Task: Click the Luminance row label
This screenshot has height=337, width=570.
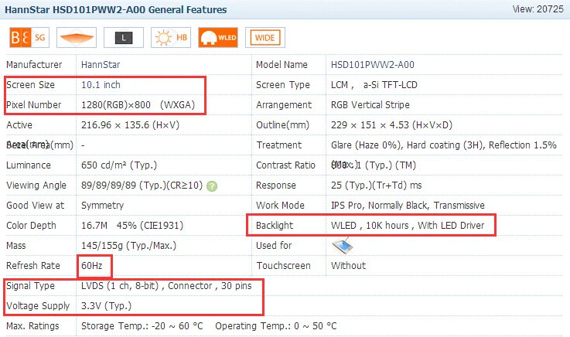Action: [x=29, y=165]
